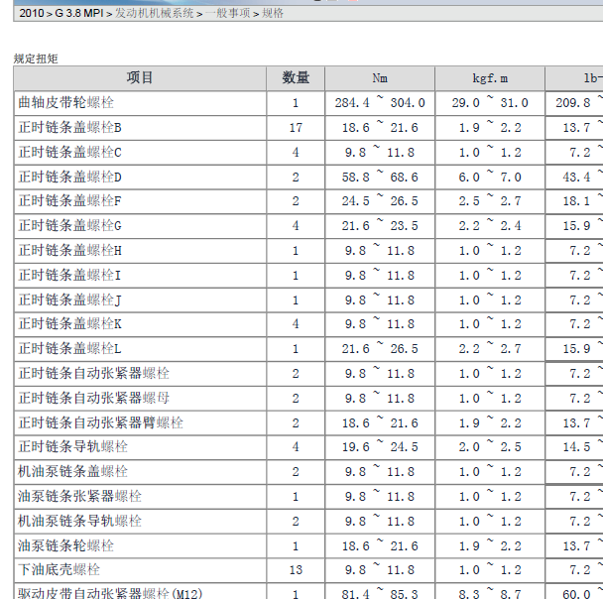Image resolution: width=603 pixels, height=599 pixels.
Task: Select the "29.0 ~ 31.0" kgf.m value
Action: (490, 103)
